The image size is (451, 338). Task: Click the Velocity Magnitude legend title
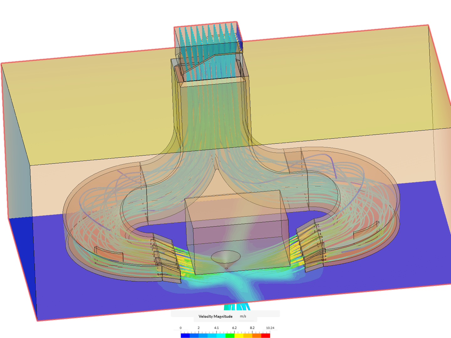pos(215,316)
